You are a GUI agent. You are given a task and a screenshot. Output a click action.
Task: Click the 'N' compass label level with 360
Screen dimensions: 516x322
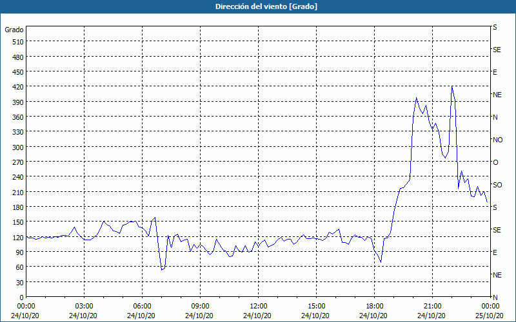495,117
